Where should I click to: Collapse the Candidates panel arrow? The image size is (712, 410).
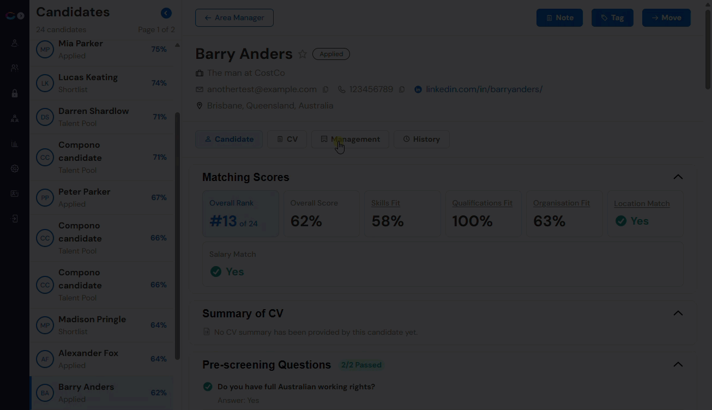point(166,13)
